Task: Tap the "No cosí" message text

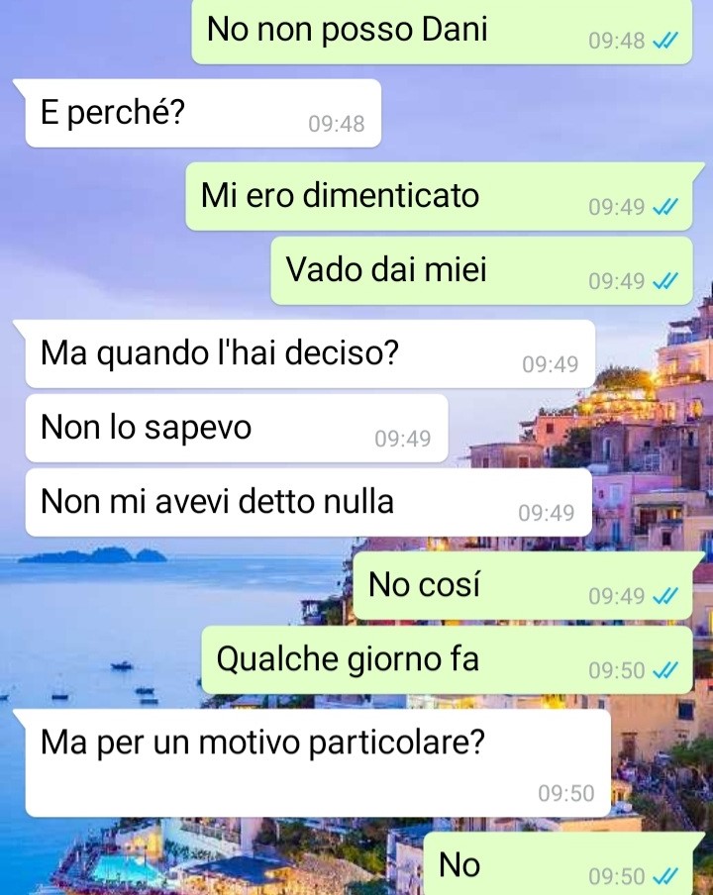Action: pyautogui.click(x=424, y=585)
